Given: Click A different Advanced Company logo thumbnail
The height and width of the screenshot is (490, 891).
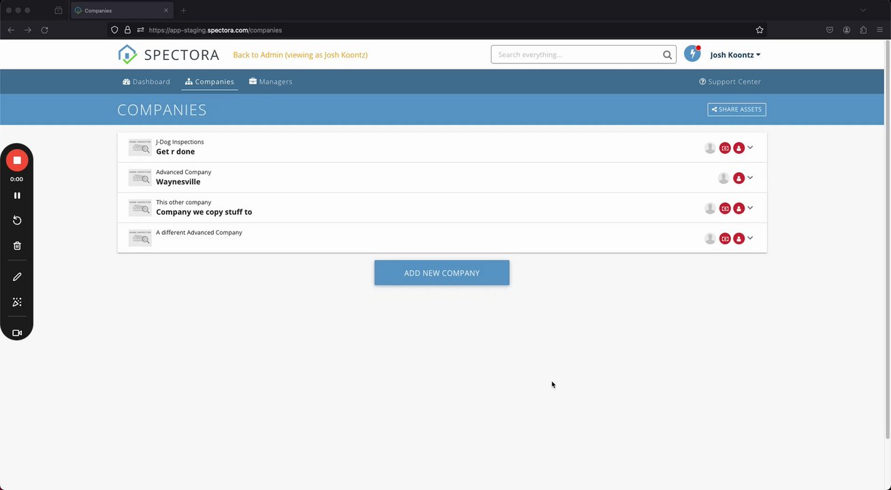Looking at the screenshot, I should coord(140,238).
